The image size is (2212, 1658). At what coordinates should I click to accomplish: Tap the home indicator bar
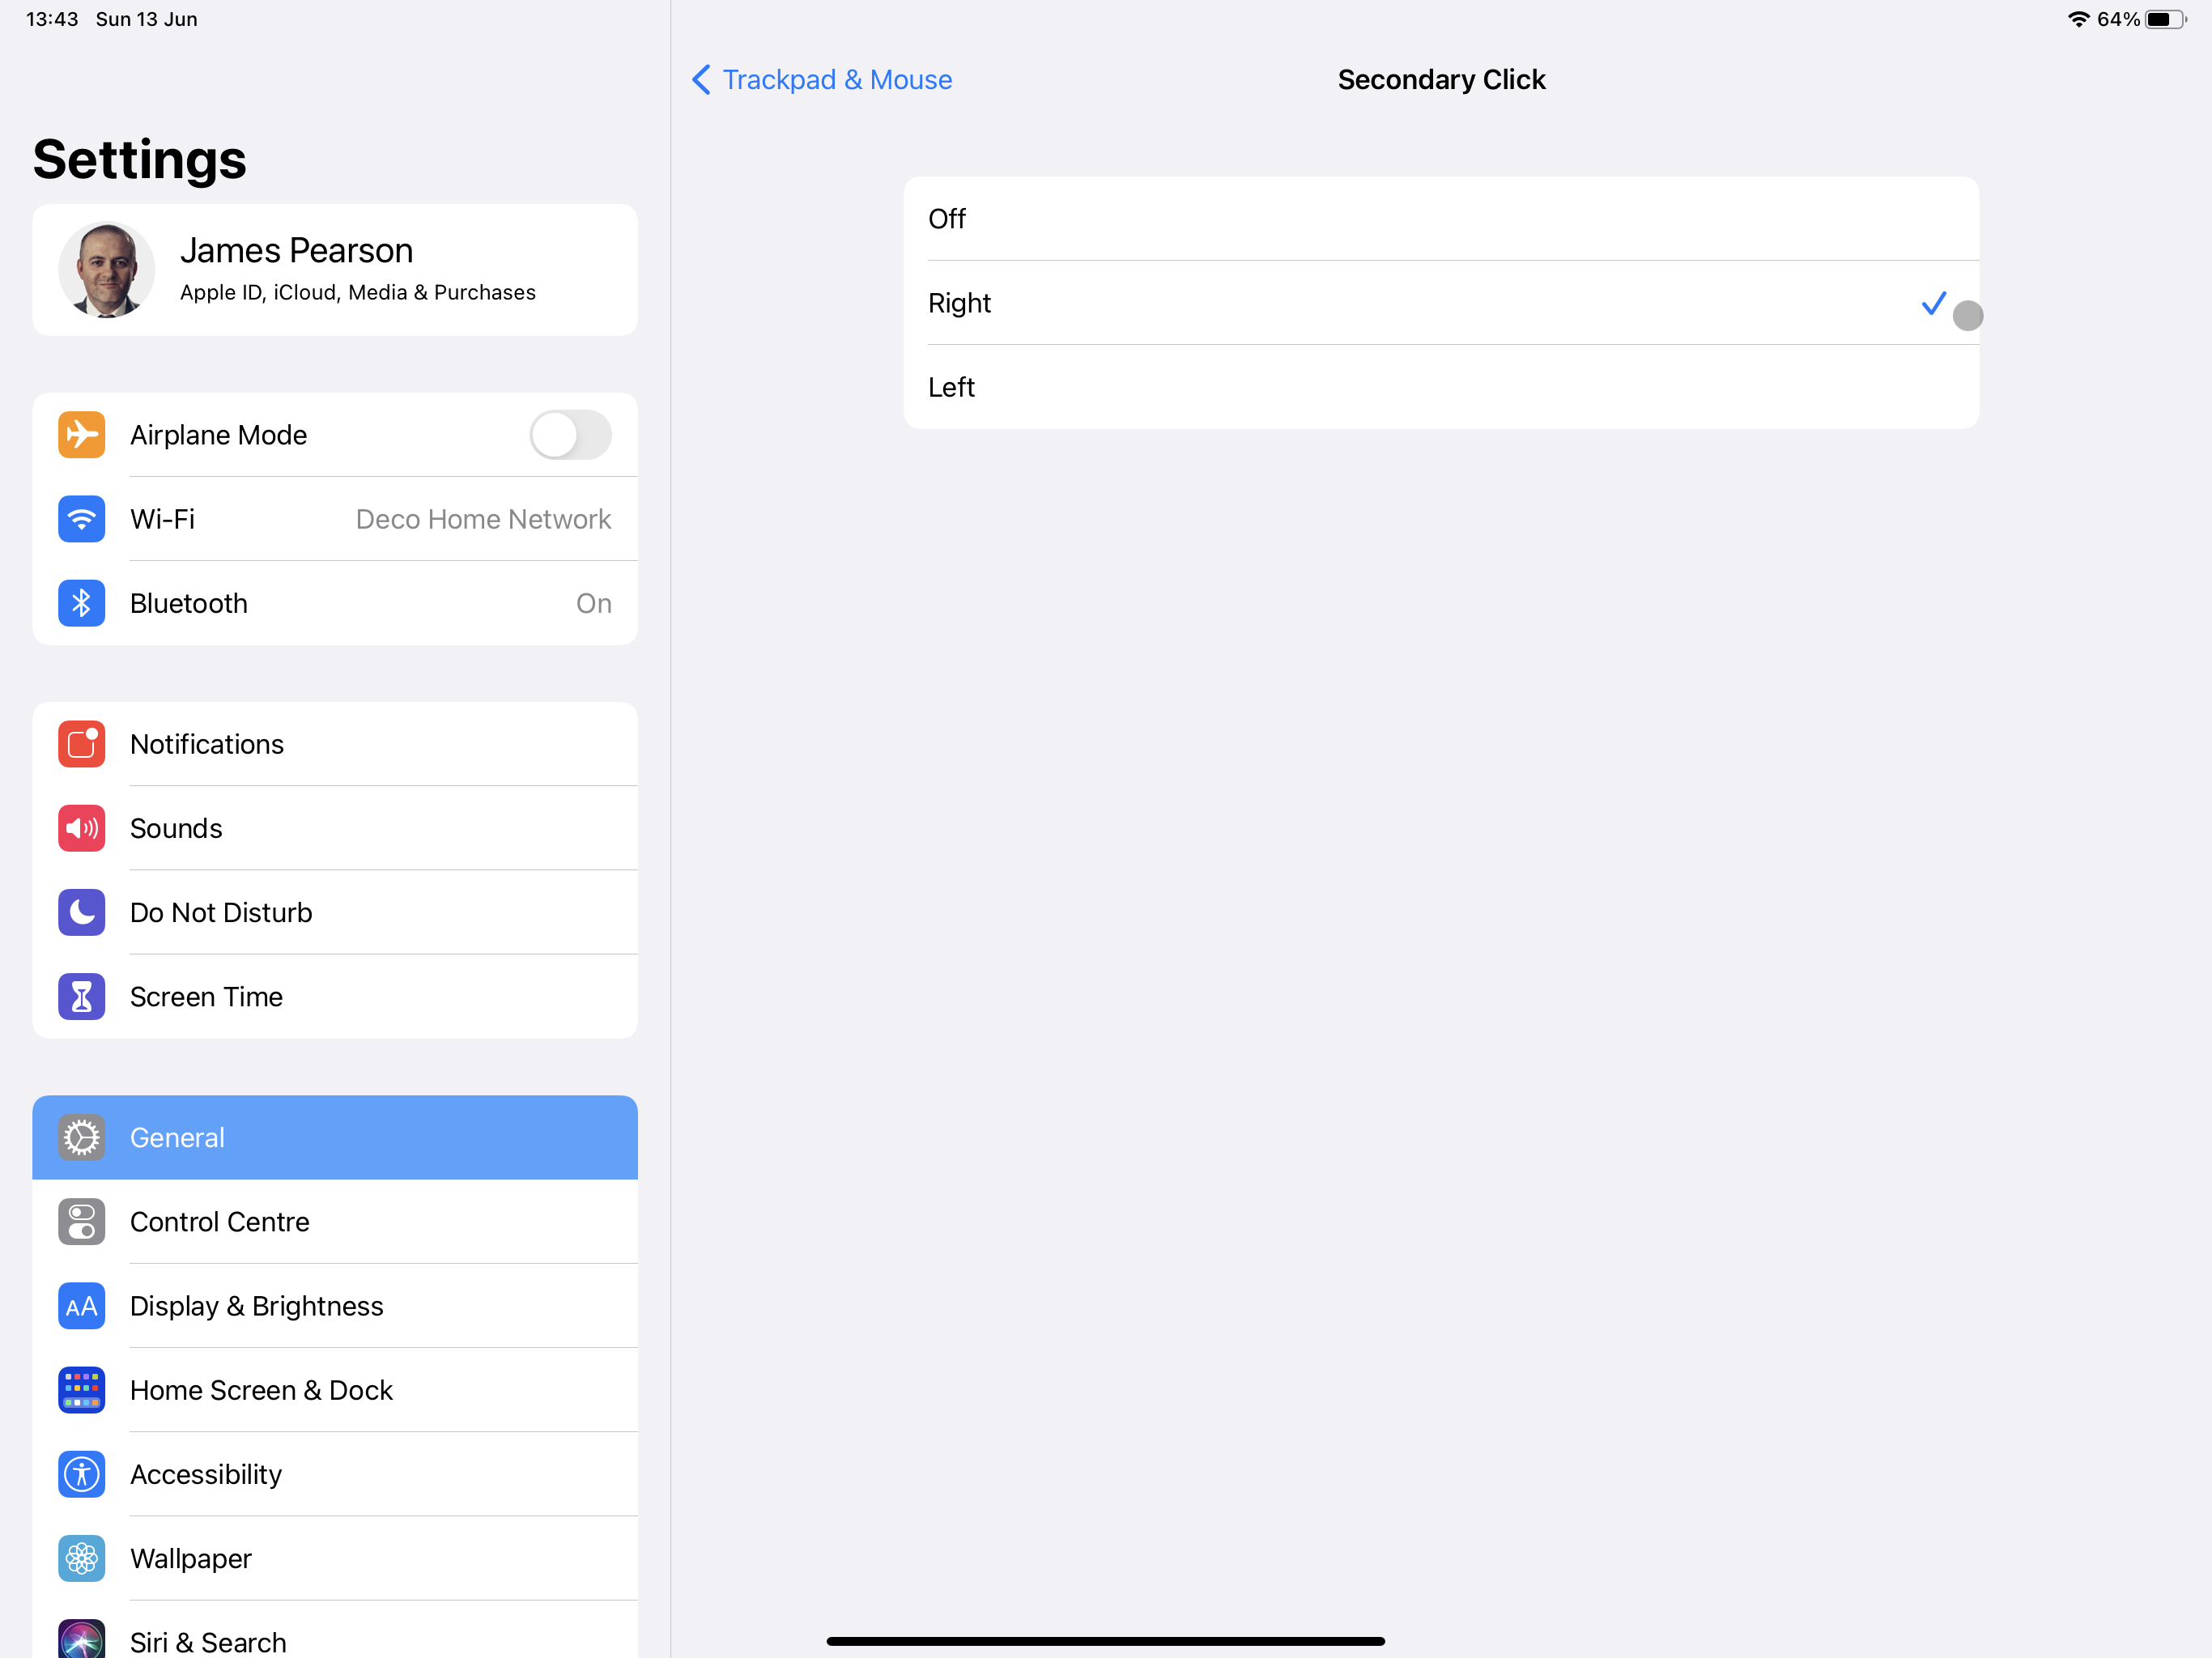1105,1641
